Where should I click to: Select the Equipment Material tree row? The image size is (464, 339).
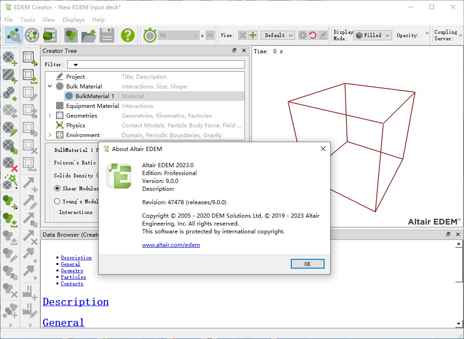(x=145, y=106)
